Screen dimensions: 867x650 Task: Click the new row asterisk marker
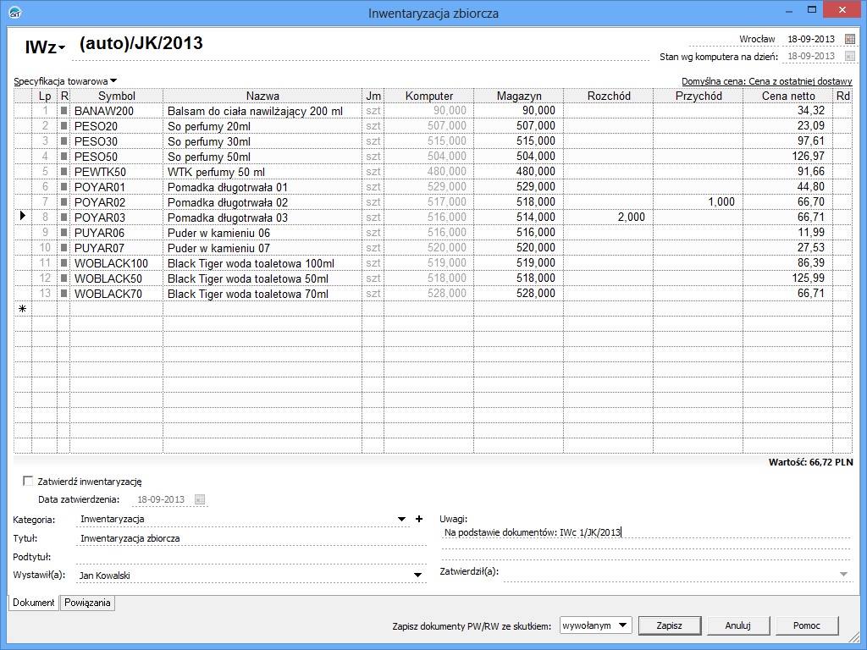23,309
